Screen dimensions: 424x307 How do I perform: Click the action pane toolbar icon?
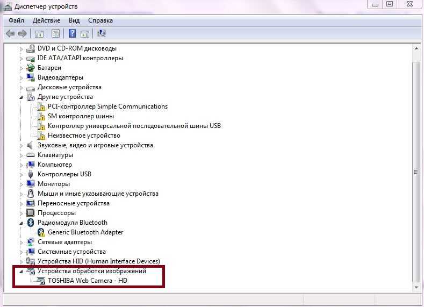[x=85, y=34]
